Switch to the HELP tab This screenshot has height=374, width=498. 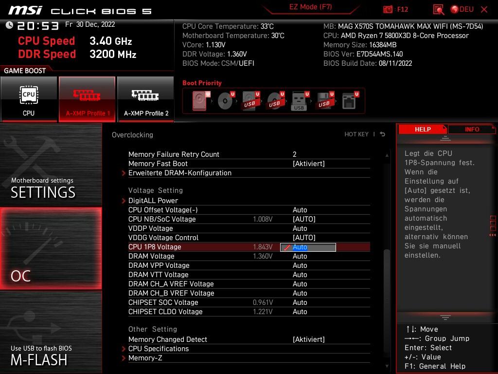(x=423, y=130)
